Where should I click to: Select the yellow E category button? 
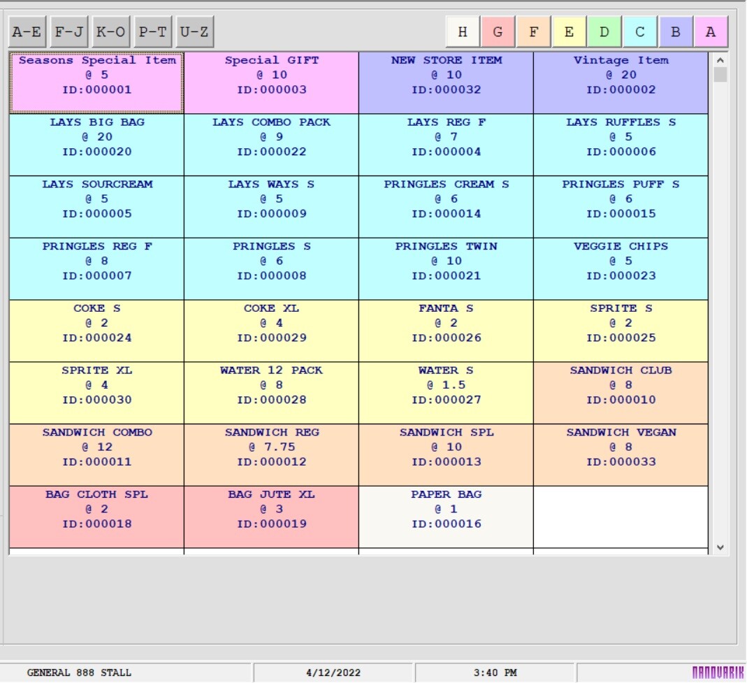tap(569, 32)
